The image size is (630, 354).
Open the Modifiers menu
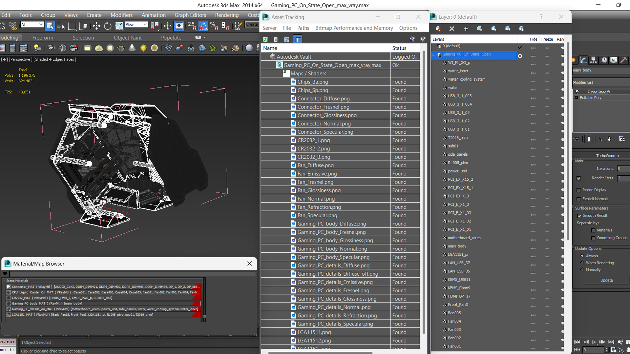[121, 15]
